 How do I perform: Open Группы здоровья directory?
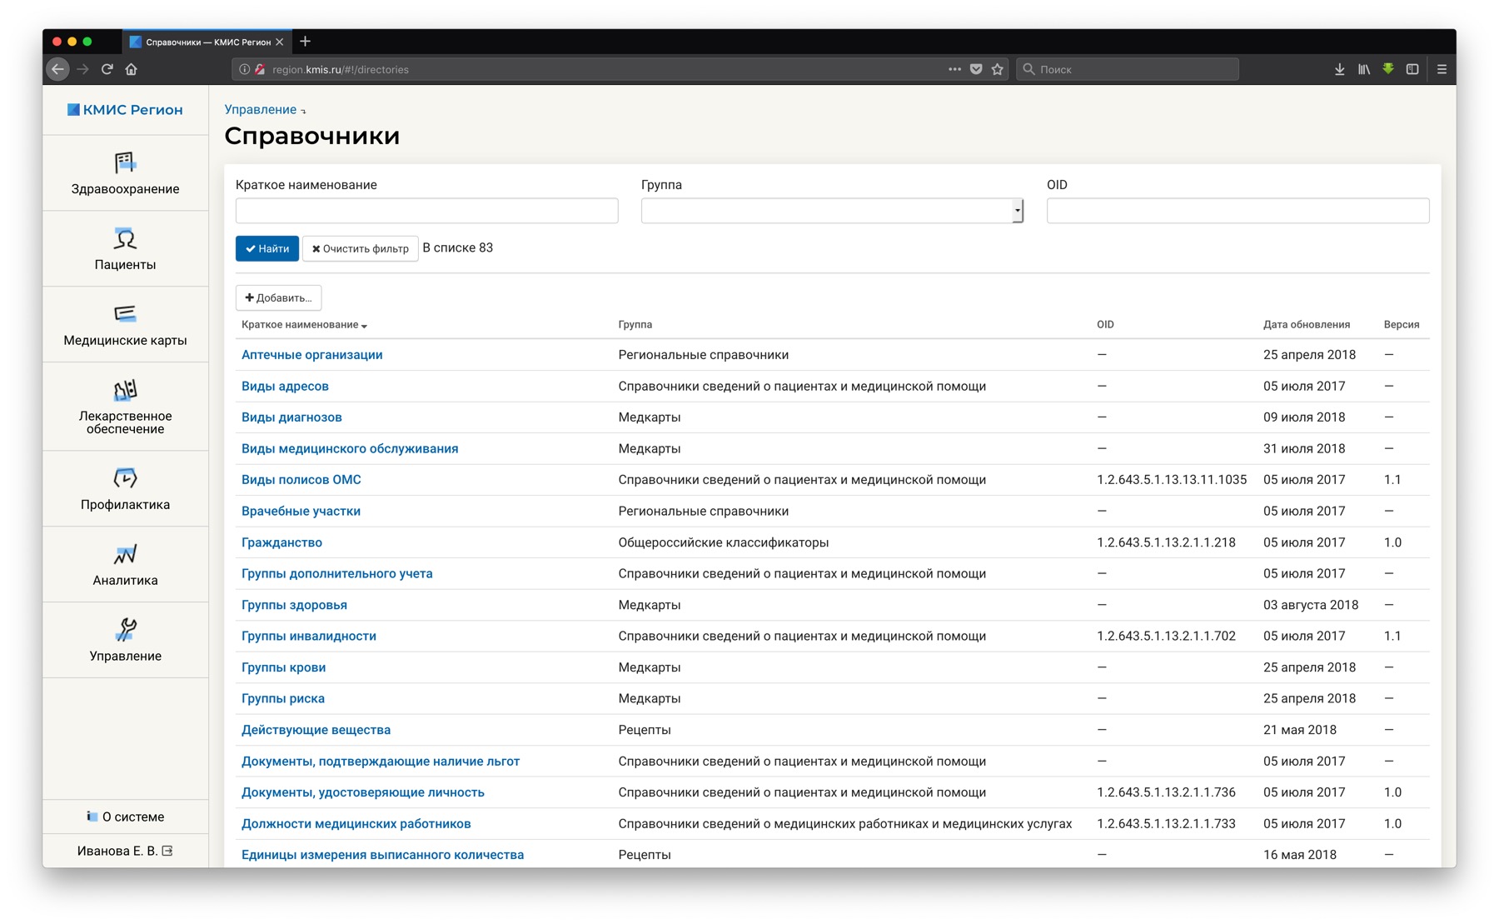click(294, 605)
